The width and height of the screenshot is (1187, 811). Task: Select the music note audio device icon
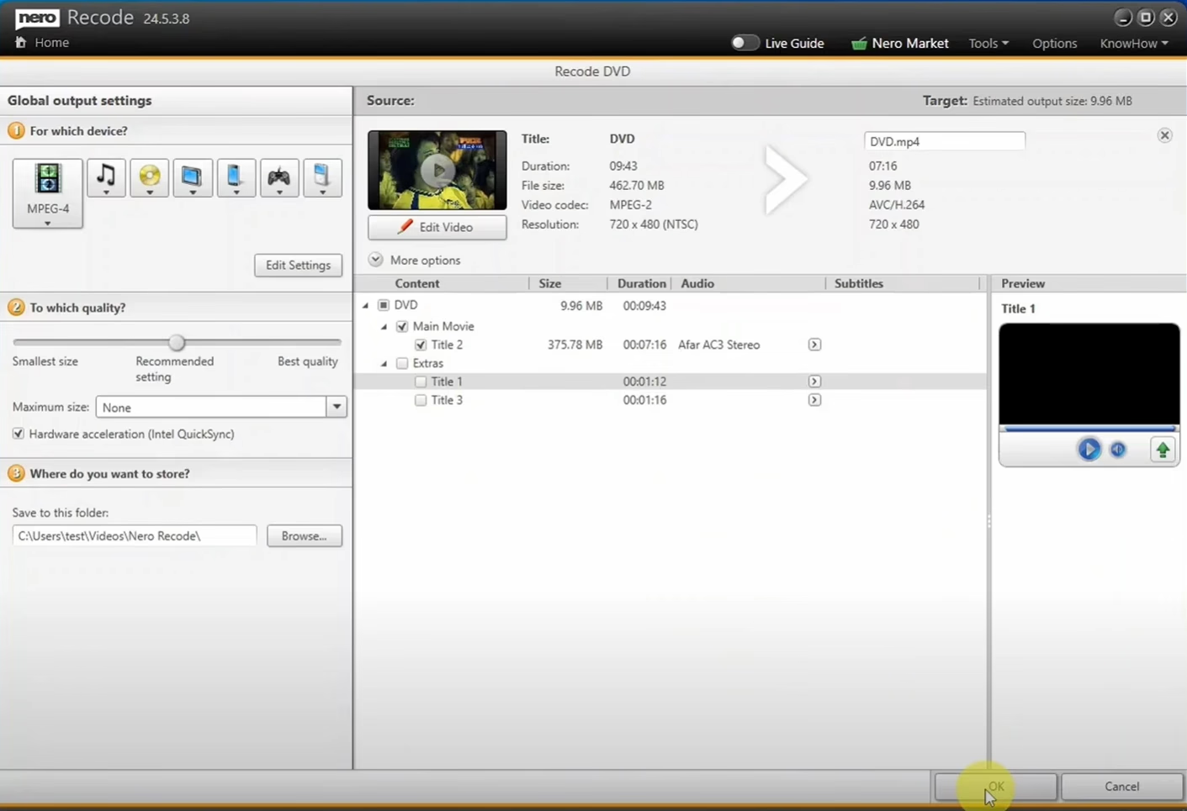pyautogui.click(x=106, y=177)
